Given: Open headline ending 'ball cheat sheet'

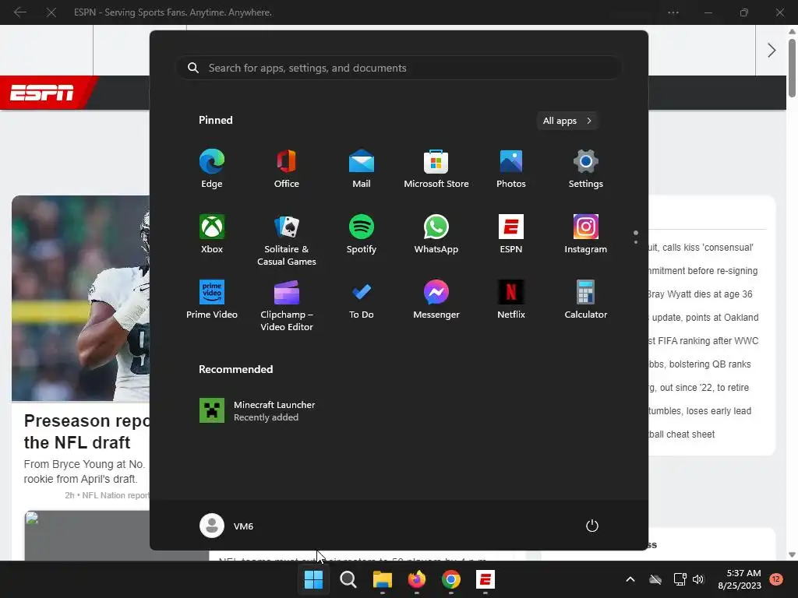Looking at the screenshot, I should (681, 434).
